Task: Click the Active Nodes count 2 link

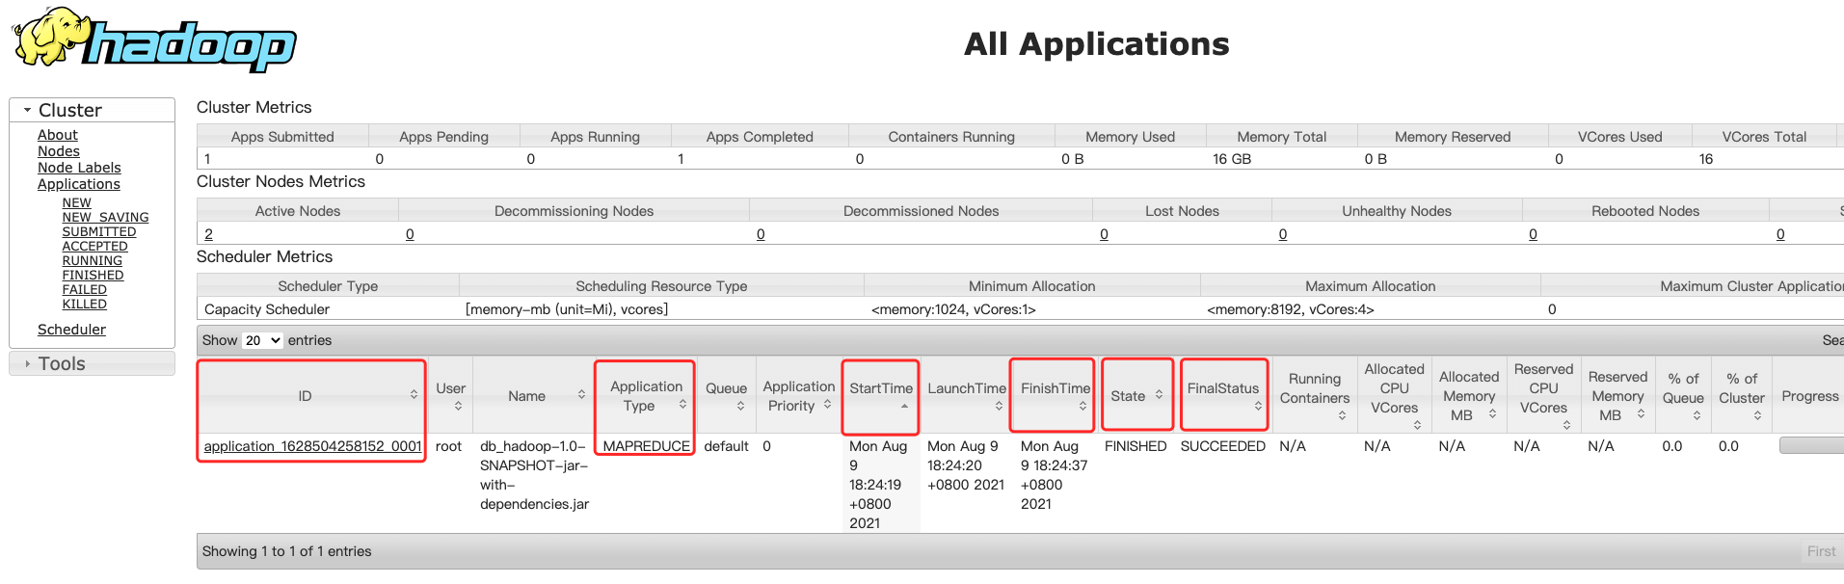Action: click(208, 234)
